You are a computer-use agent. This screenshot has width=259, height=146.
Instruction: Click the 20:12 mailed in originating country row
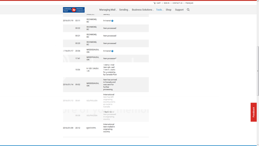coord(106,128)
